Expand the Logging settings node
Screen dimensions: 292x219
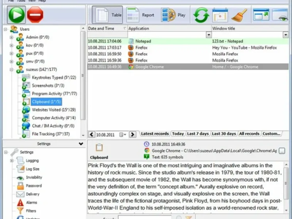tap(12, 161)
